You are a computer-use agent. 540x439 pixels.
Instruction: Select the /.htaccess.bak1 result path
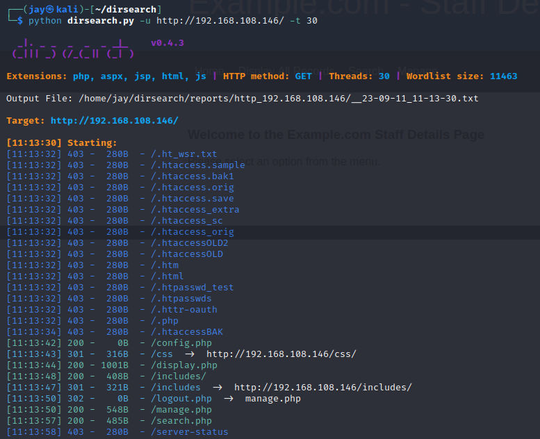click(193, 176)
